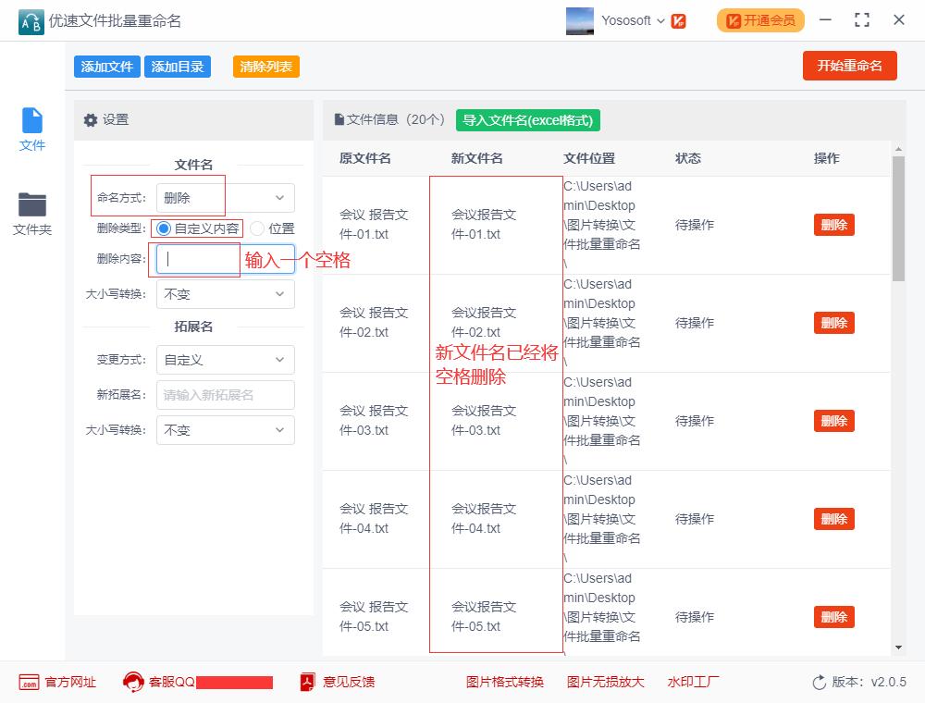Click the 官方网址 .com icon
Viewport: 925px width, 703px height.
(29, 683)
